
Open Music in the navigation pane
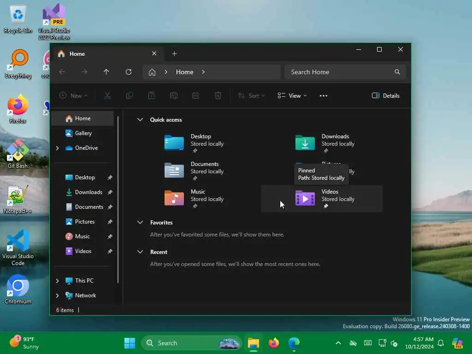click(x=83, y=236)
